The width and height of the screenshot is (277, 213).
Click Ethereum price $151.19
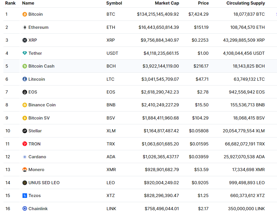(x=201, y=27)
